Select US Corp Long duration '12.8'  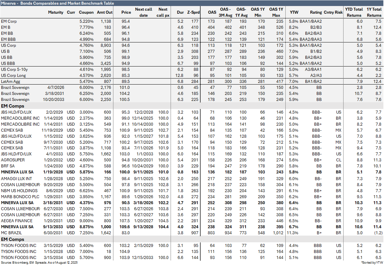click(180, 76)
